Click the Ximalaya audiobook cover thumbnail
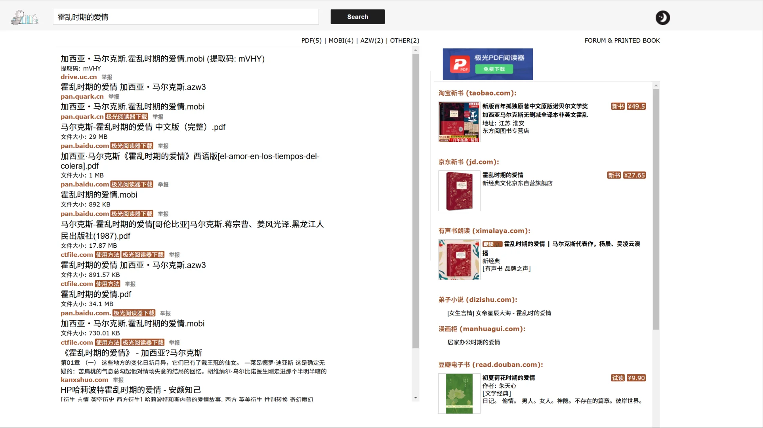763x428 pixels. pyautogui.click(x=459, y=260)
